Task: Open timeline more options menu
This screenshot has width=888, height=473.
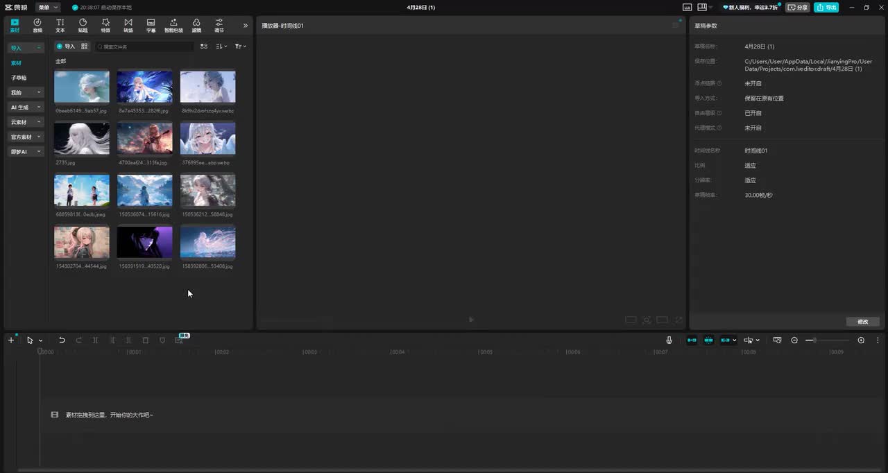Action: [878, 340]
